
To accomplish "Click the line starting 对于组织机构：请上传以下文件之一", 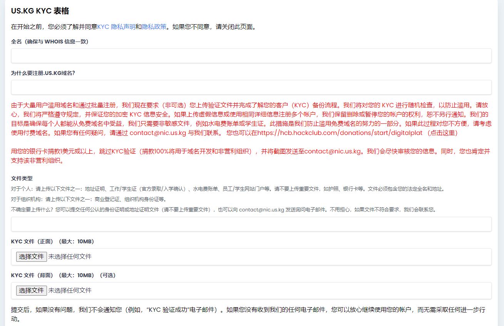I will (89, 199).
